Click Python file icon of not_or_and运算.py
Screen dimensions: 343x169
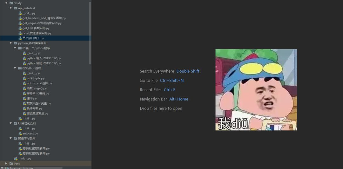coord(24,83)
